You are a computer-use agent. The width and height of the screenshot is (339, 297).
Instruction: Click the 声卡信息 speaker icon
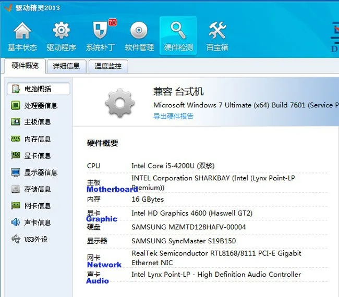(x=15, y=222)
